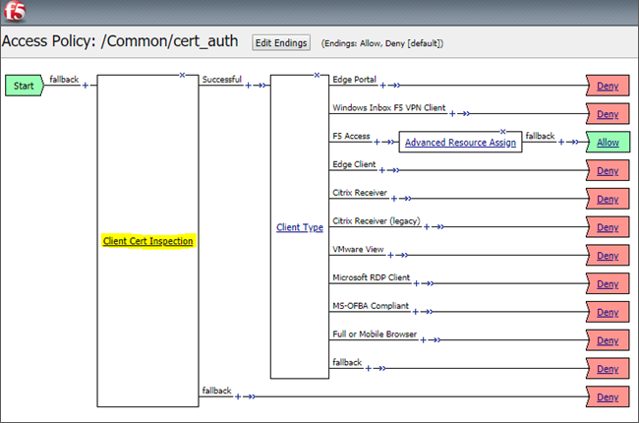Add item on VMware View branch plus

click(x=390, y=255)
